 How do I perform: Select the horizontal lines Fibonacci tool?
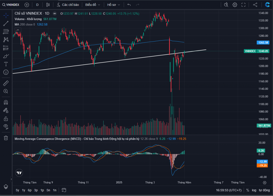point(6,31)
